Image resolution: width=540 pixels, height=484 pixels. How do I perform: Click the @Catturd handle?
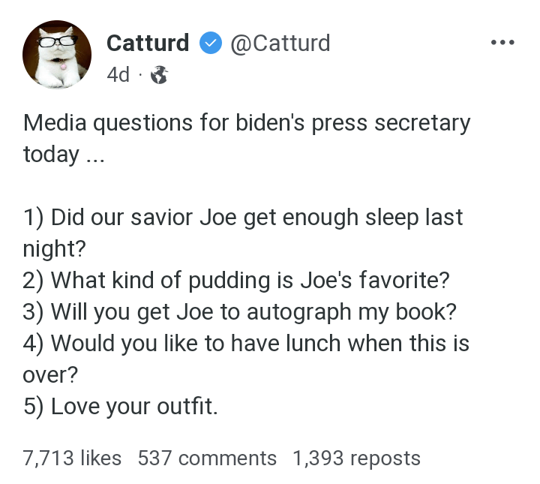pyautogui.click(x=279, y=43)
